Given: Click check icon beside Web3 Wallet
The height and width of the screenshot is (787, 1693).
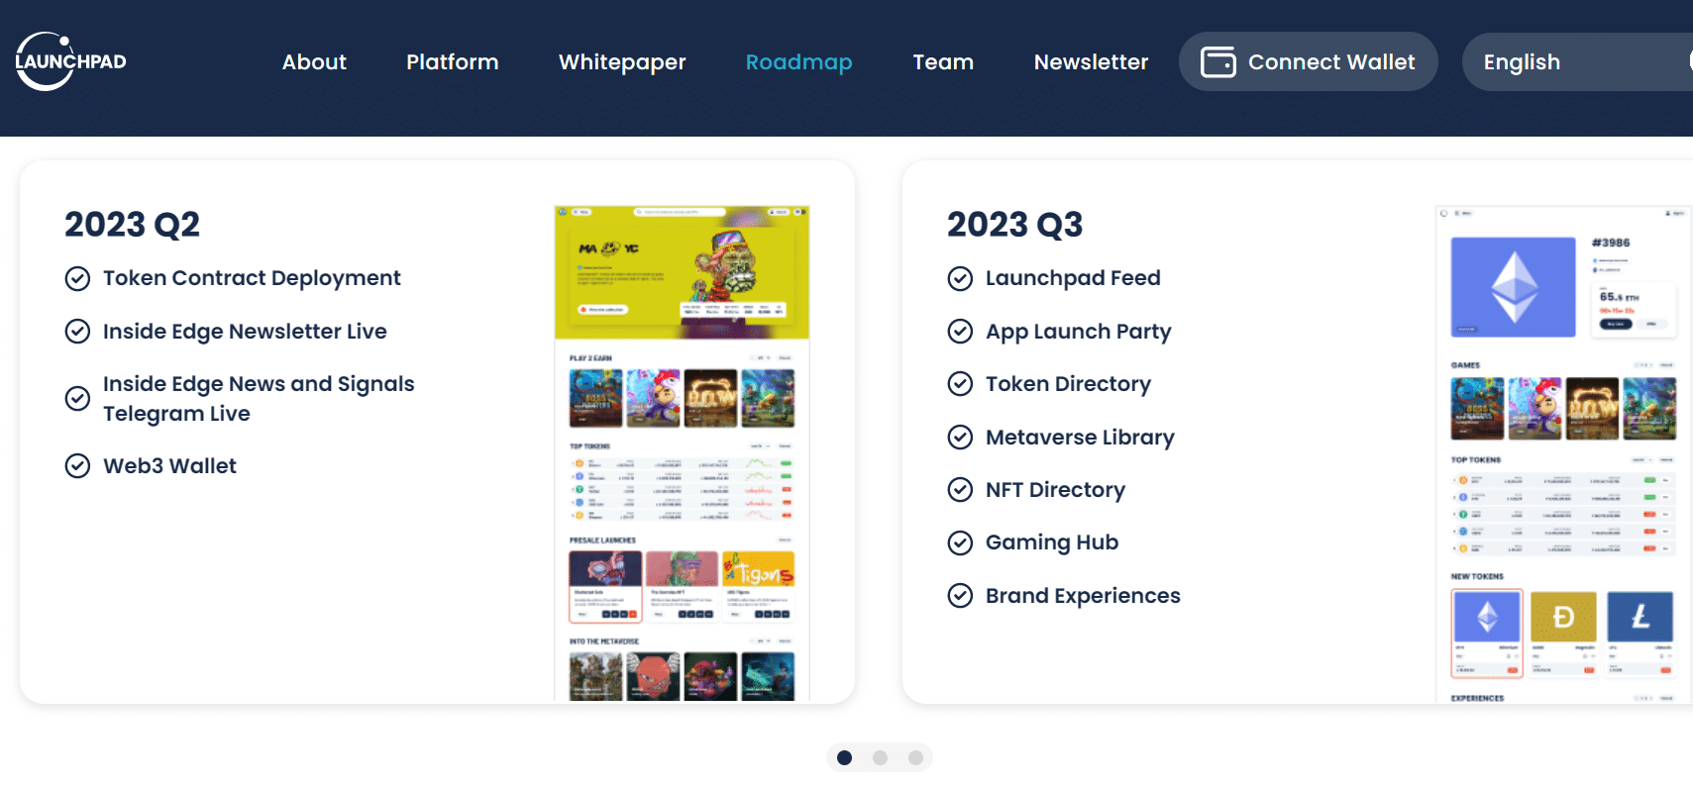Looking at the screenshot, I should click(77, 466).
